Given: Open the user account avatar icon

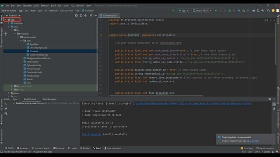Looking at the screenshot, I should pyautogui.click(x=273, y=10).
